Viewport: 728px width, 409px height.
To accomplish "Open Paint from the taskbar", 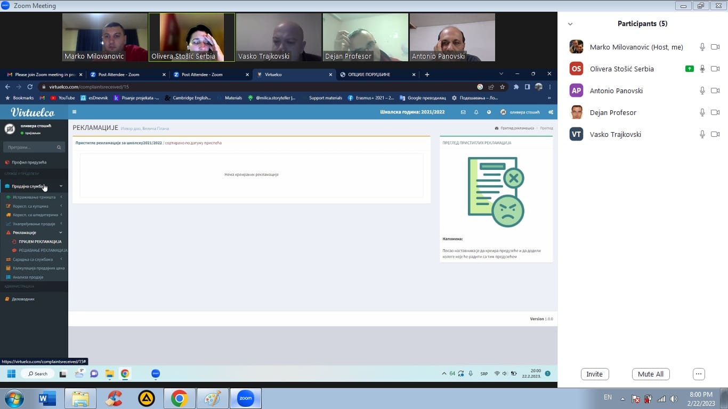I will (x=212, y=398).
